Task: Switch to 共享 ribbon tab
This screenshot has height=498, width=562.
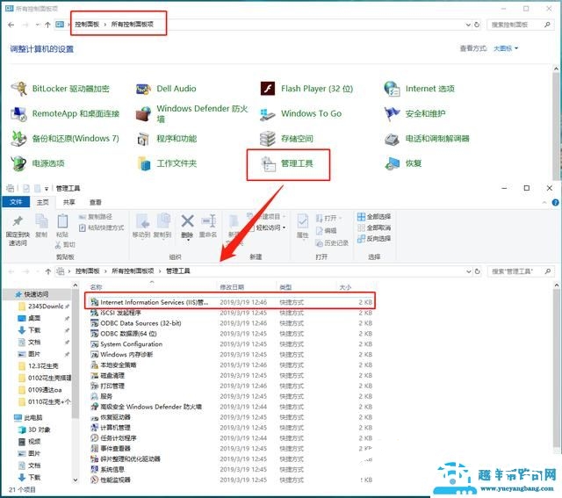Action: pyautogui.click(x=68, y=202)
